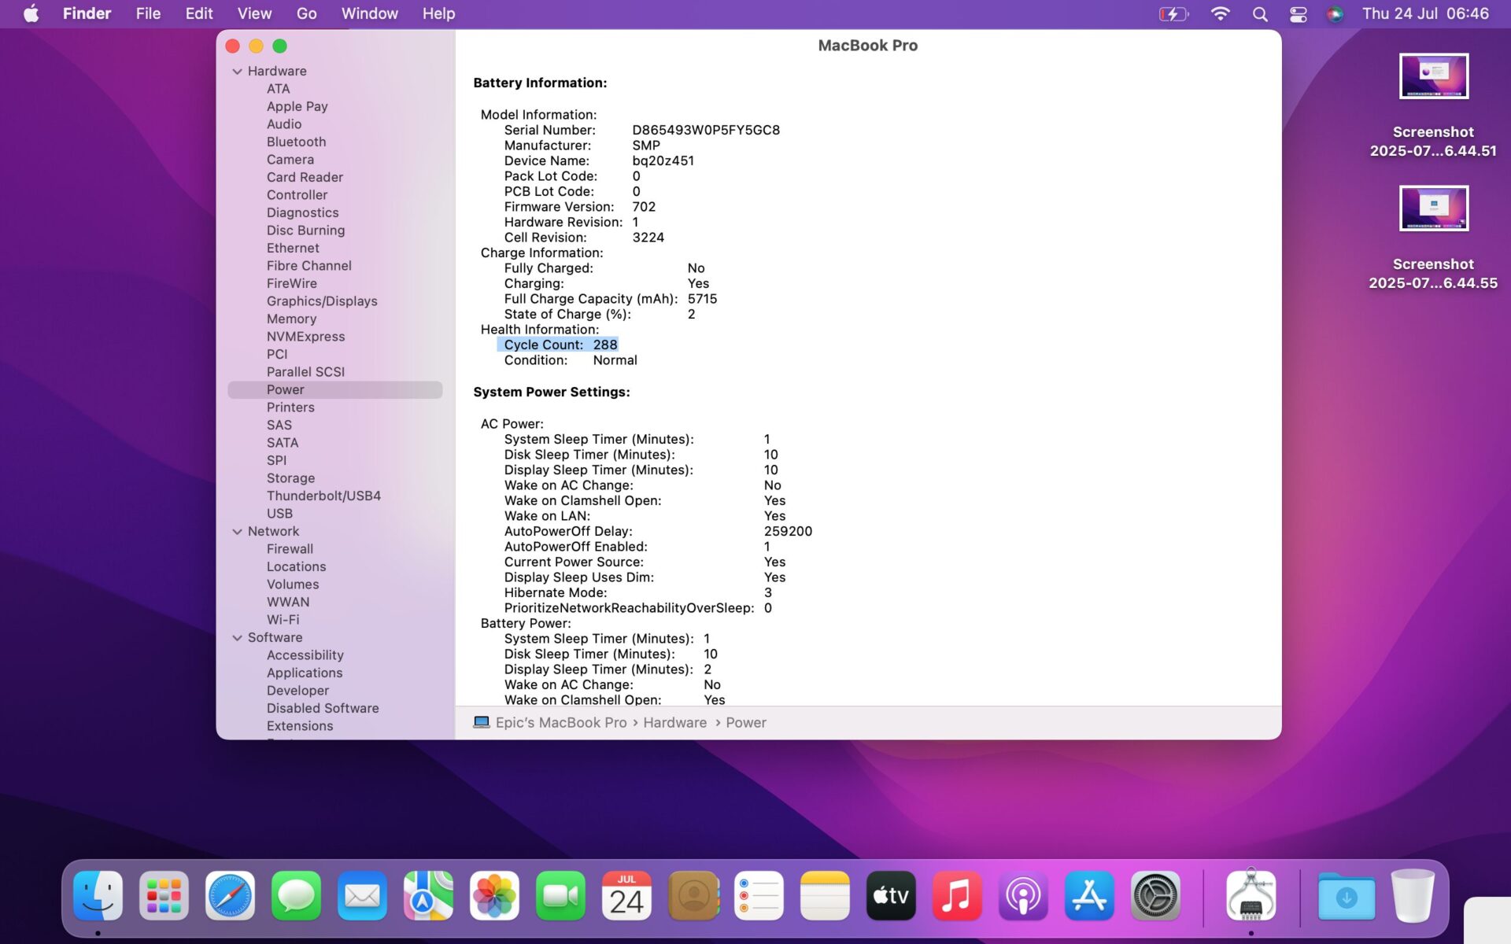Open Calendar showing Jul 24
This screenshot has width=1511, height=944.
click(626, 895)
